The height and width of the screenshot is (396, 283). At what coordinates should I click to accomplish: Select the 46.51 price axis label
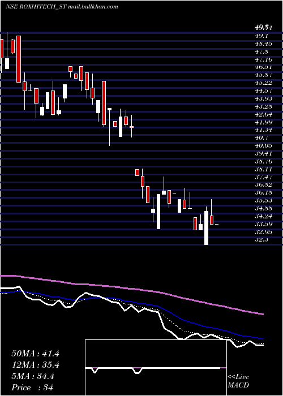[x=263, y=67]
